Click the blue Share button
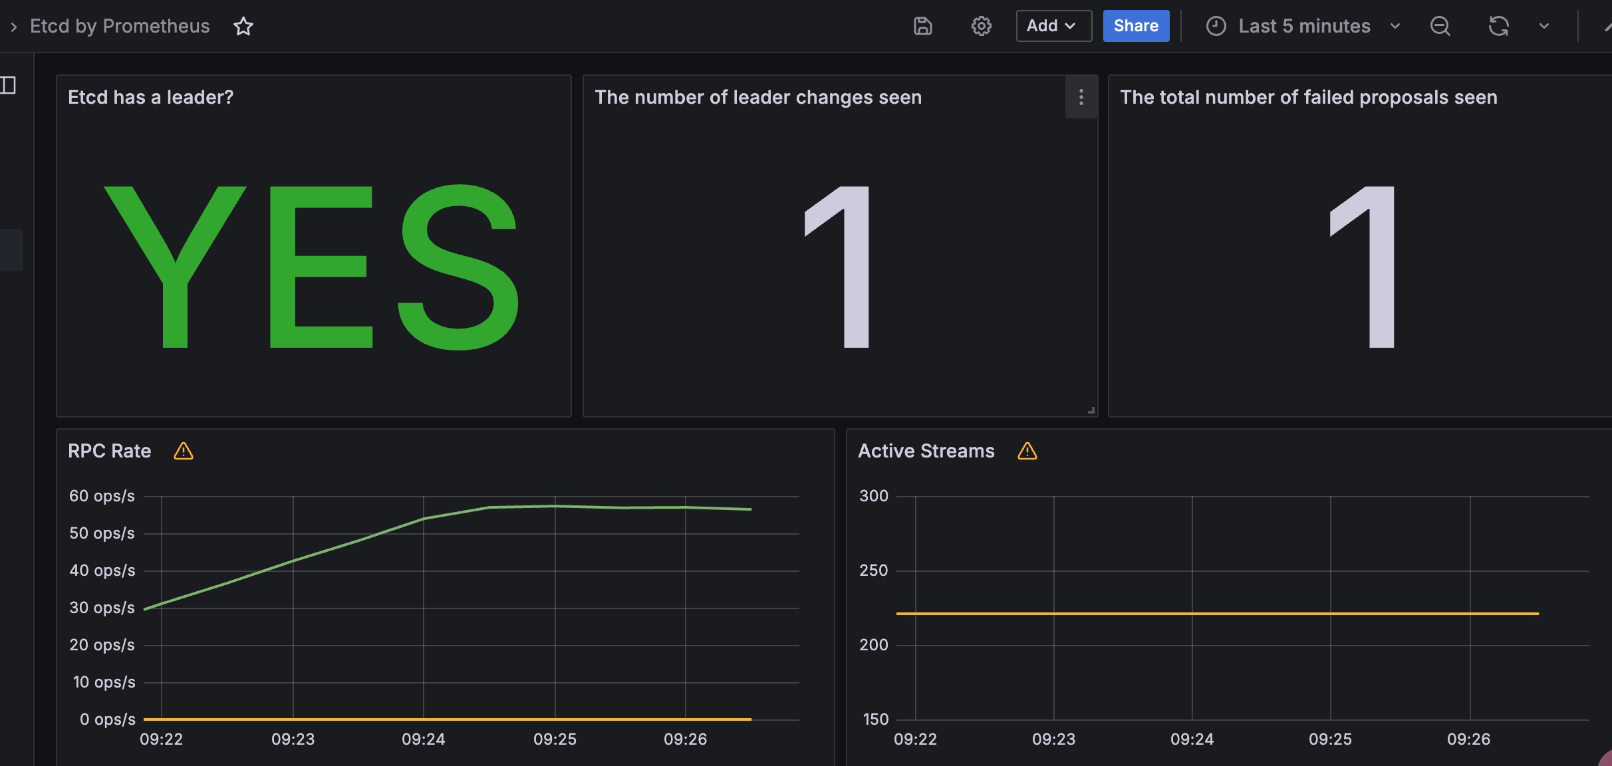Screen dimensions: 1612x766 pos(1136,26)
